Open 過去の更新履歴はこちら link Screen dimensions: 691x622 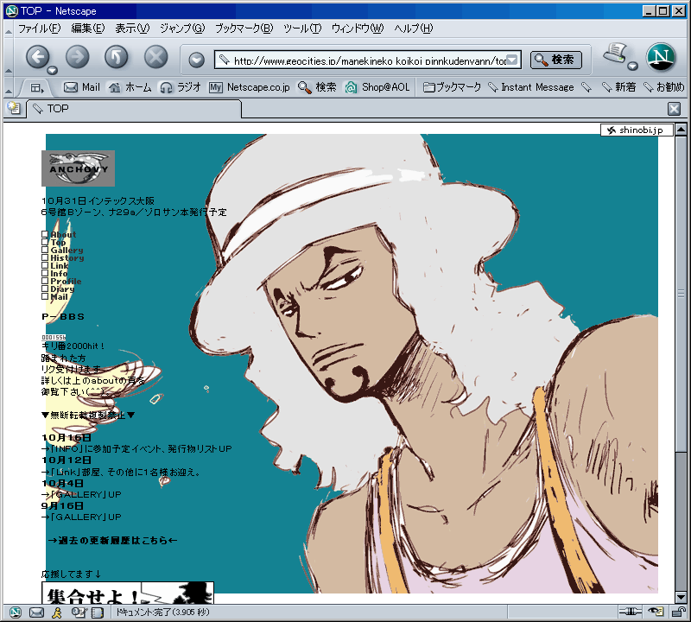tap(113, 541)
